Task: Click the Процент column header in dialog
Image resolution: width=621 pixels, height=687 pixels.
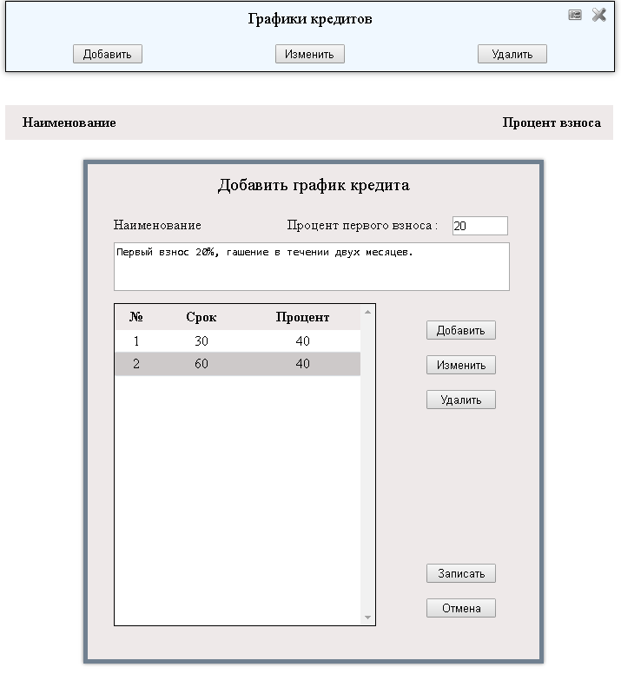Action: tap(302, 317)
